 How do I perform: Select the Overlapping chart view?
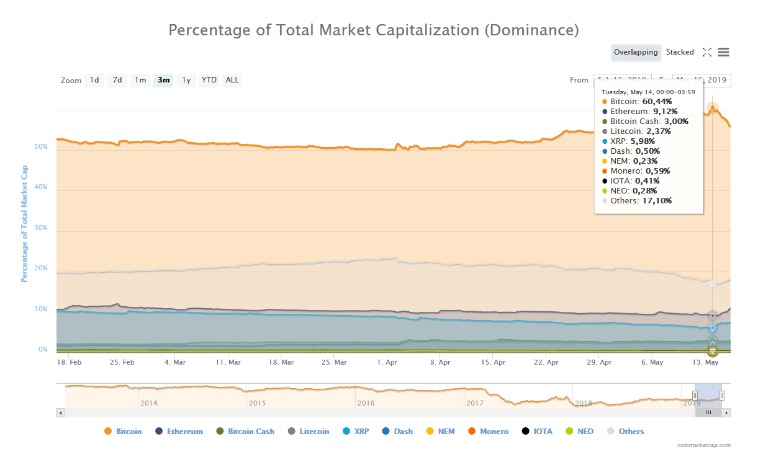click(636, 53)
